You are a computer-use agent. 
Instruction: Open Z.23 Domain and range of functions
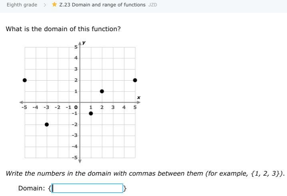pos(102,5)
